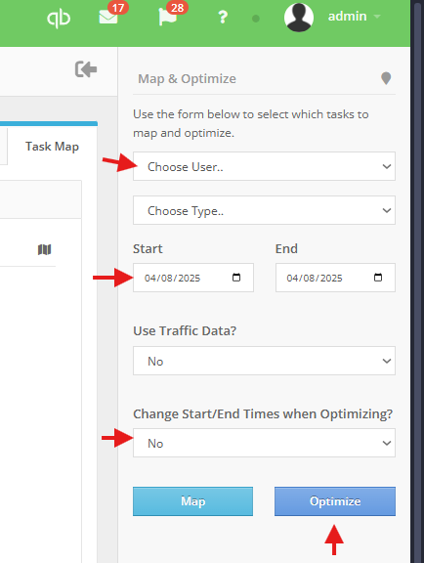
Task: Click the folded map icon
Action: click(x=45, y=249)
